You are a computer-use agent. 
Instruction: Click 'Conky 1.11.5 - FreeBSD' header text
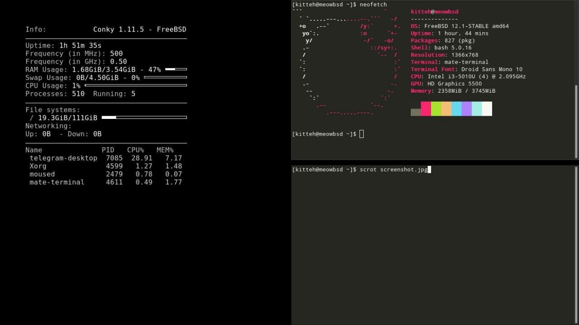click(140, 29)
